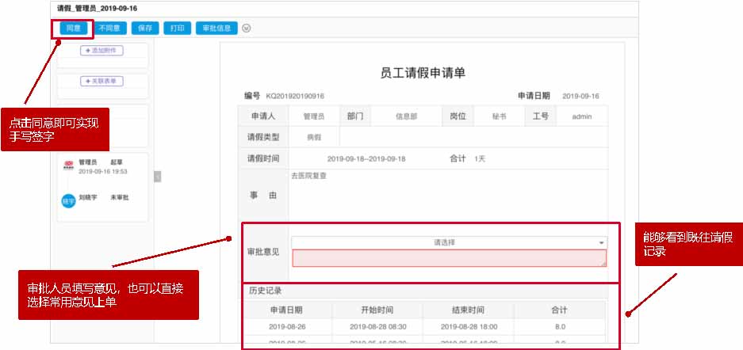Save the form with 保存 button

coord(144,28)
